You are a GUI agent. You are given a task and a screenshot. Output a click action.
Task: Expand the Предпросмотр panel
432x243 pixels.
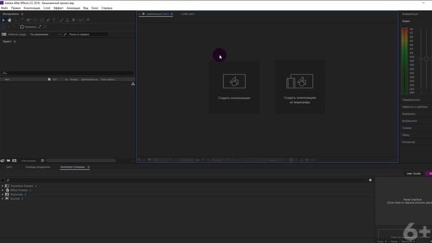pos(411,100)
